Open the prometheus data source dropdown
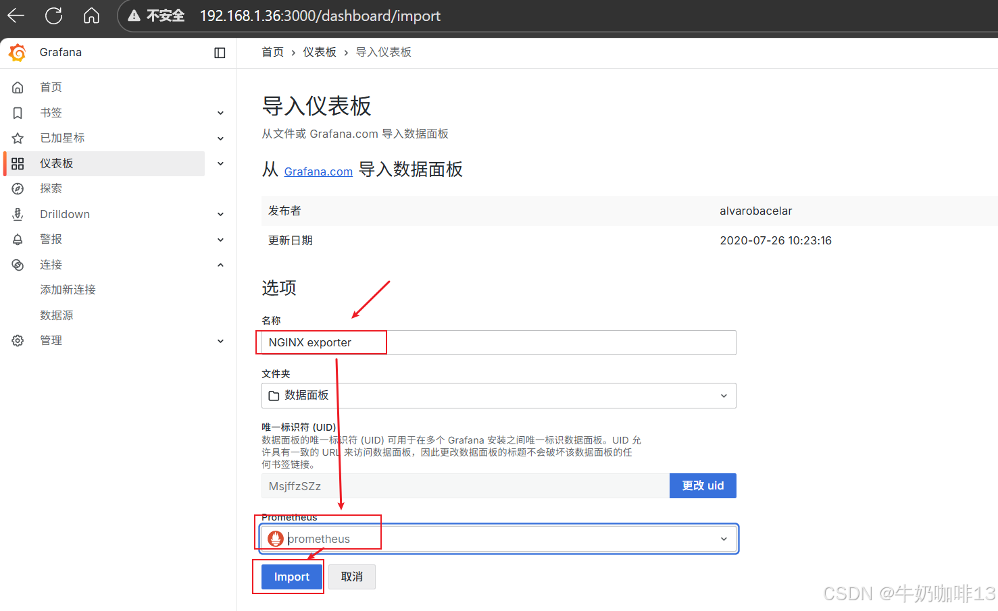 click(x=499, y=539)
